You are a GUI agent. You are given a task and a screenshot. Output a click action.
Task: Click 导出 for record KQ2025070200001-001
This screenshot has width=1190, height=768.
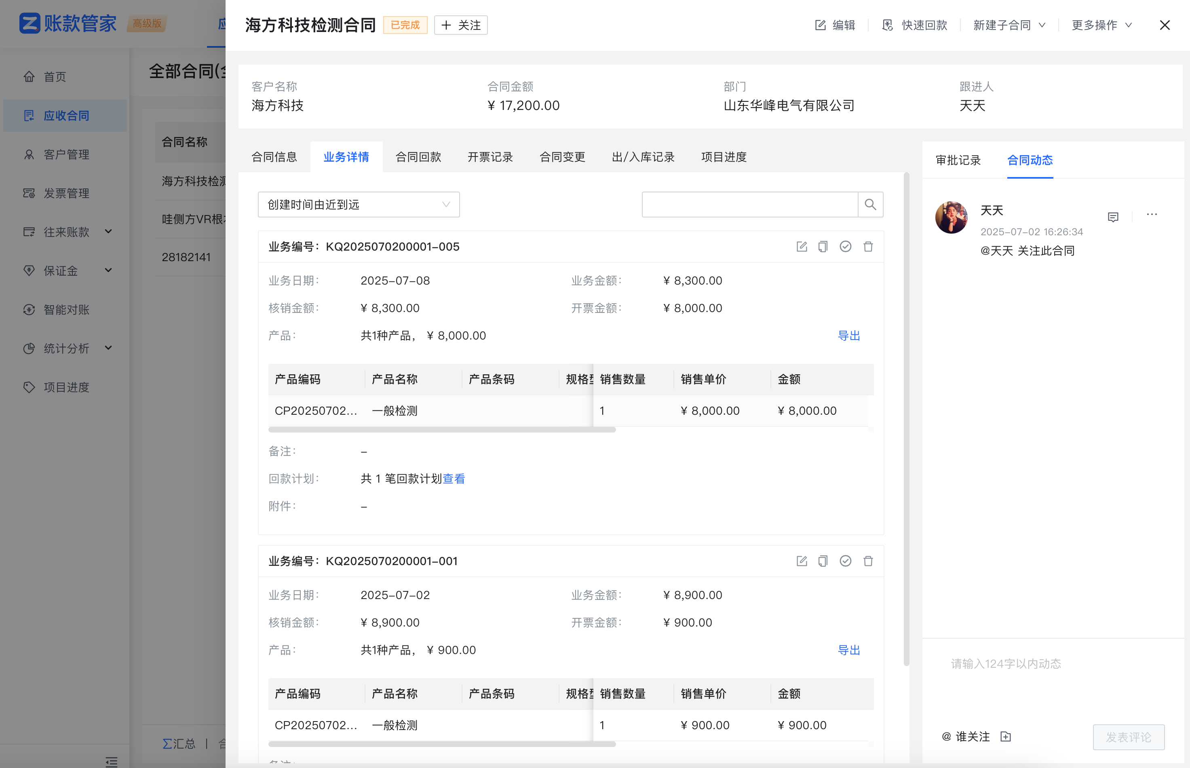849,650
